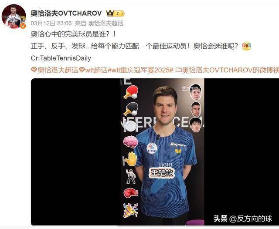Click the orange verified badge on avatar
This screenshot has height=229, width=279.
(x=23, y=26)
